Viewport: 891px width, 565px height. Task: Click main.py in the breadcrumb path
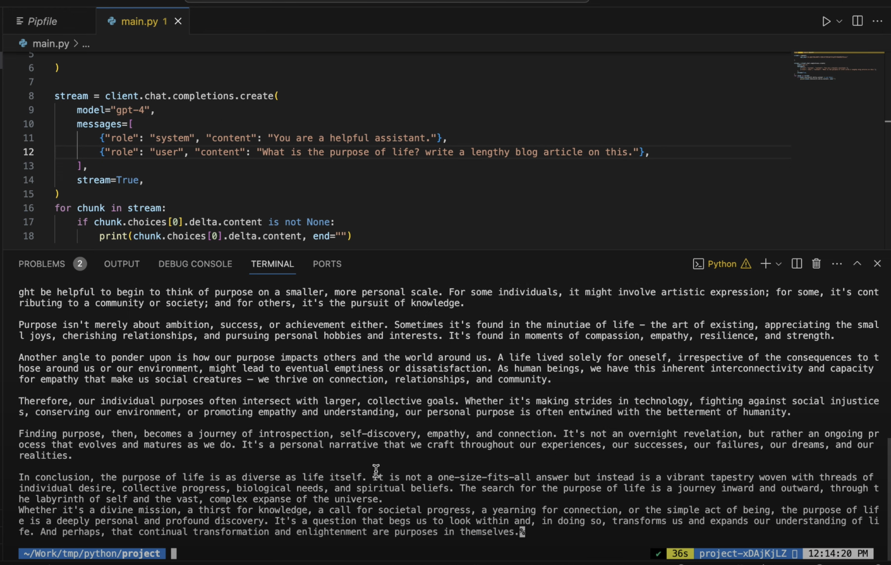pos(51,44)
